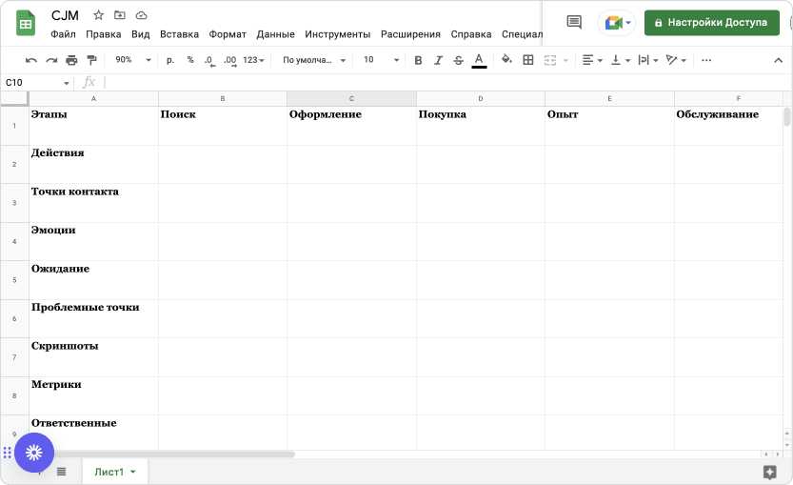The image size is (793, 485).
Task: Toggle strikethrough formatting
Action: pyautogui.click(x=459, y=60)
